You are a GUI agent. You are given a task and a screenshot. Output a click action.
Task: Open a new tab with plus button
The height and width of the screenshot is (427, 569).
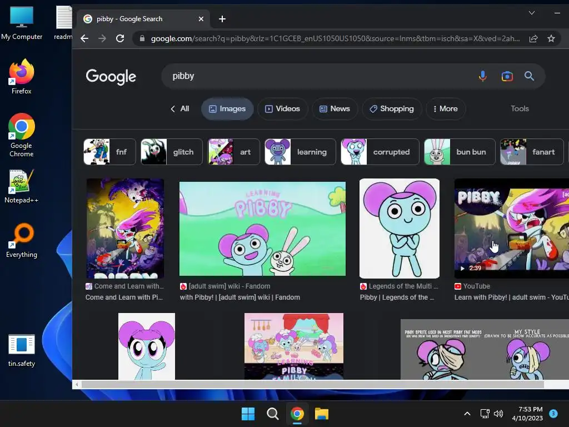[x=222, y=19]
